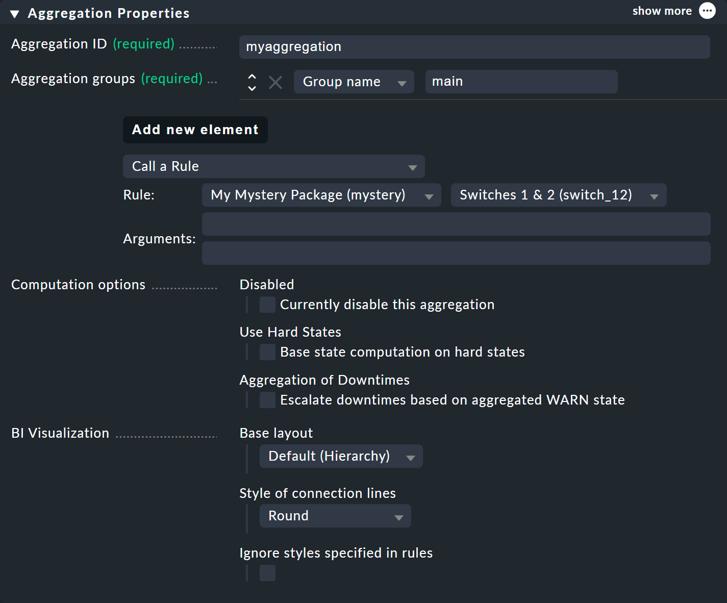Delete the aggregation group row with X icon
Image resolution: width=727 pixels, height=603 pixels.
tap(275, 82)
